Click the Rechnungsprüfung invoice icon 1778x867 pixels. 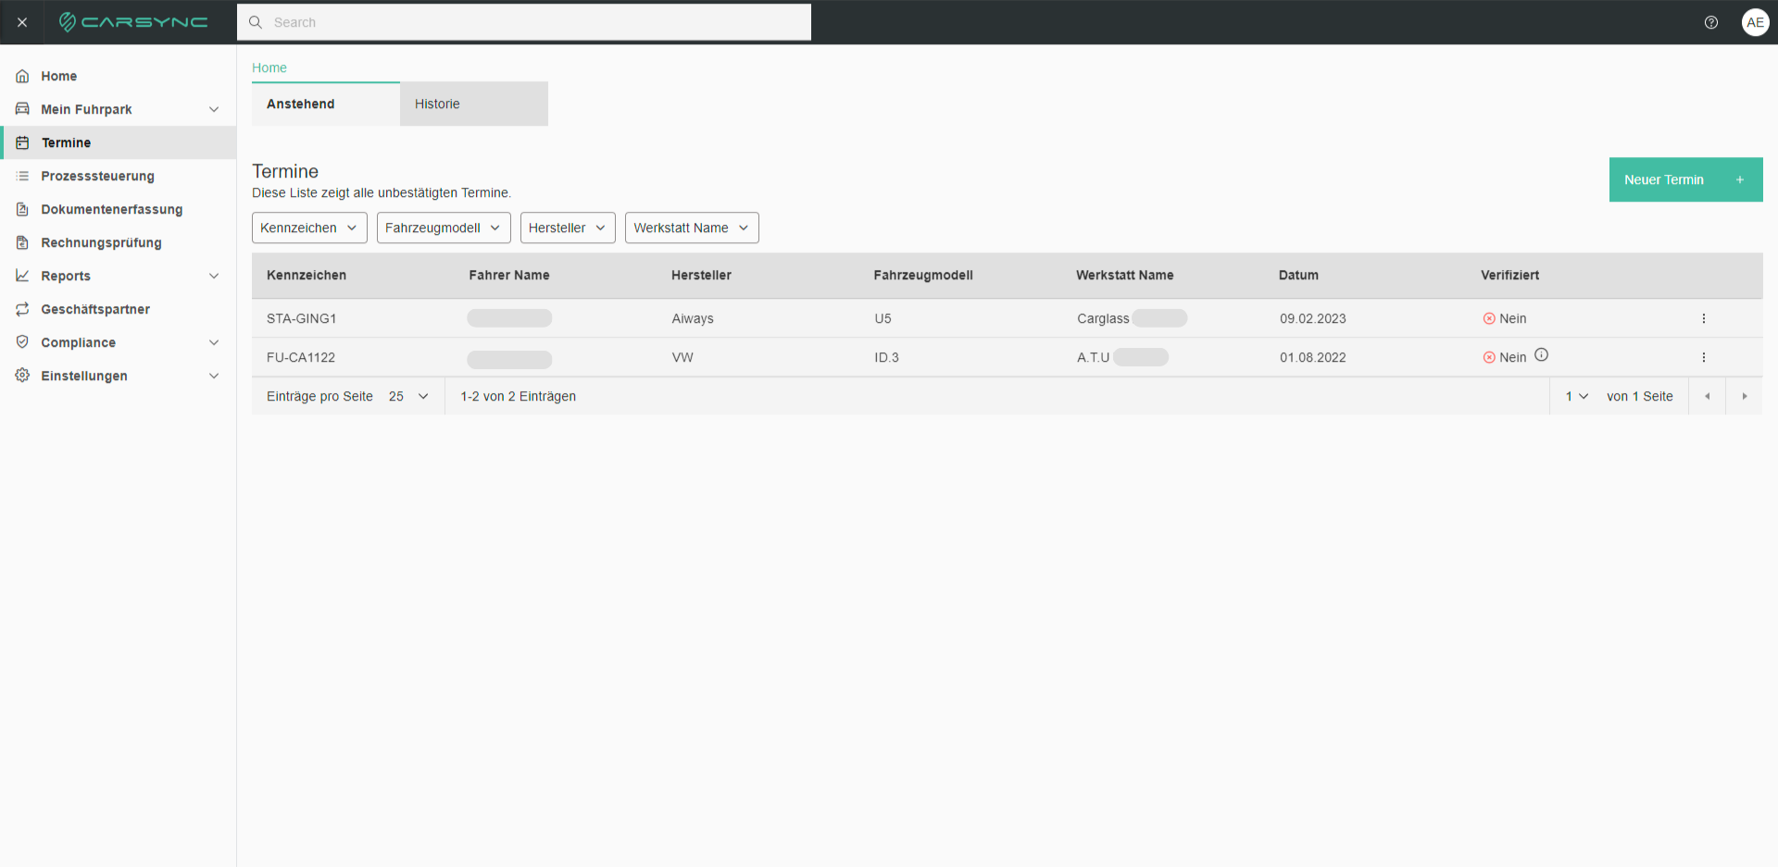pos(22,242)
